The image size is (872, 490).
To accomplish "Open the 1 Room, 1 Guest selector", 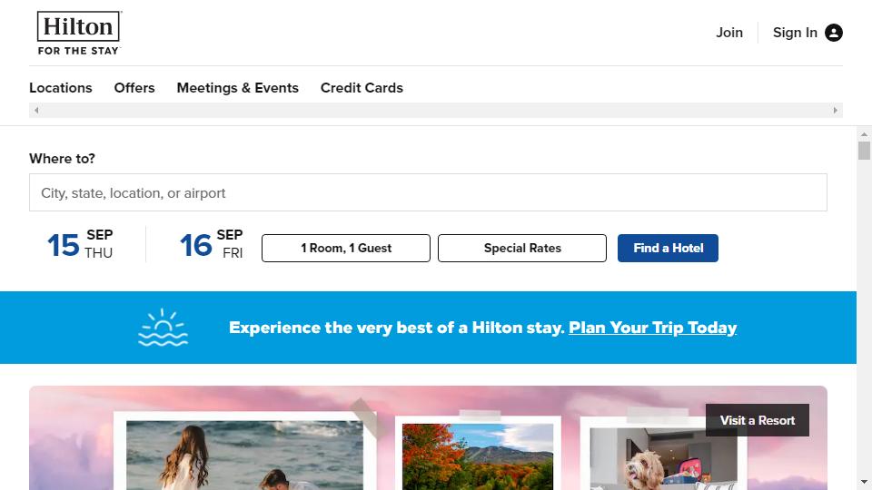I will pyautogui.click(x=346, y=248).
